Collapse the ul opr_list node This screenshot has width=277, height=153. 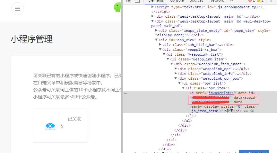pos(179,83)
